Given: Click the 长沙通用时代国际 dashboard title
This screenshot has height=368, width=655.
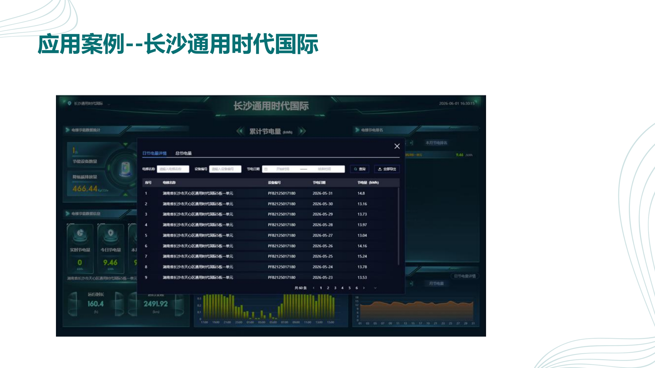Looking at the screenshot, I should click(271, 106).
